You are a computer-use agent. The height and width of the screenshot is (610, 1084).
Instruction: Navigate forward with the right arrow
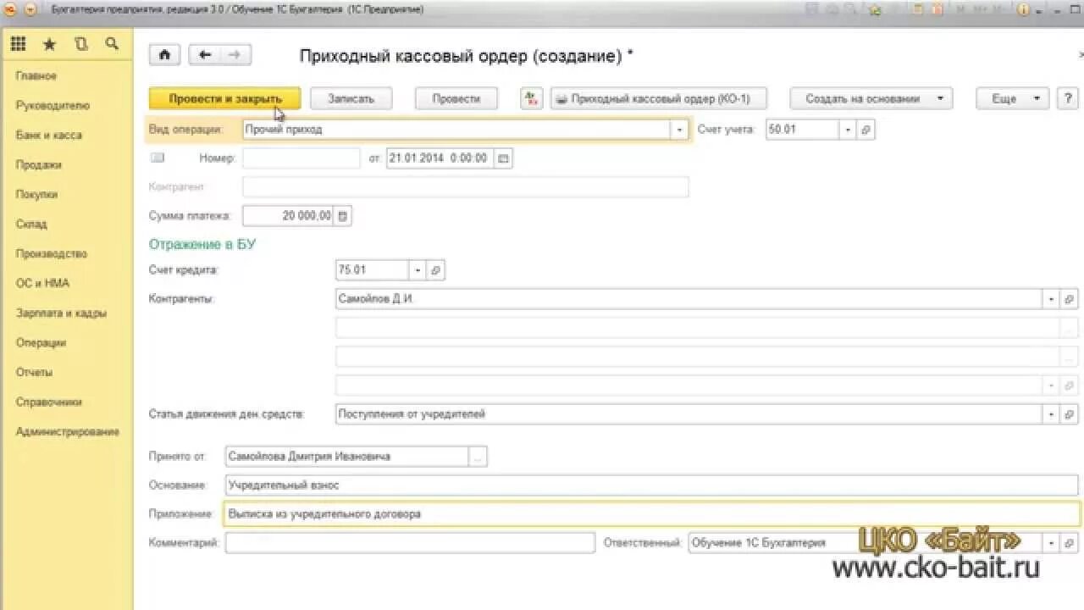pyautogui.click(x=235, y=55)
